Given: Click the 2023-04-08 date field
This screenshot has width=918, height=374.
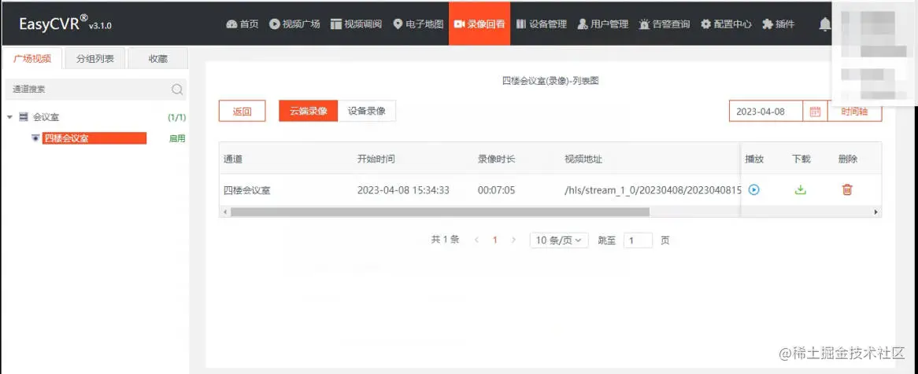Looking at the screenshot, I should point(766,111).
